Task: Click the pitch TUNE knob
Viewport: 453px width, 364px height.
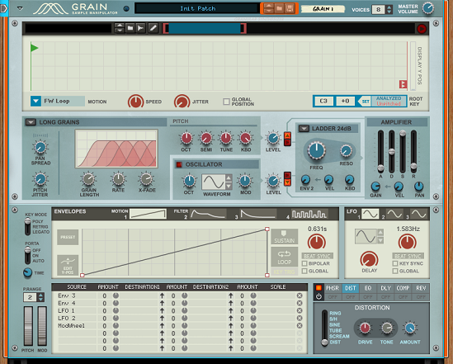Action: 226,139
